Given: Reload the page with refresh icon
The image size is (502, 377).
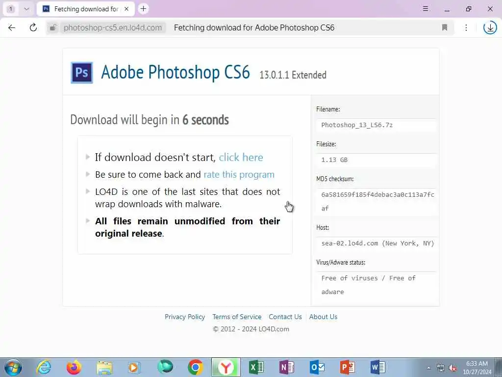Looking at the screenshot, I should 33,27.
